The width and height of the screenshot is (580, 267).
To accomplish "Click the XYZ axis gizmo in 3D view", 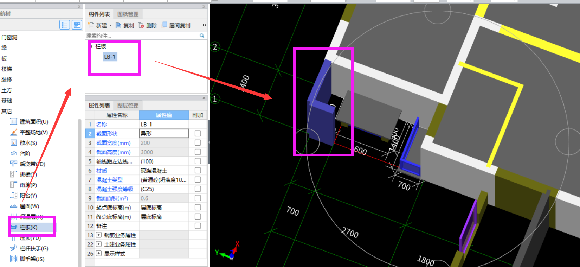I will tap(228, 251).
